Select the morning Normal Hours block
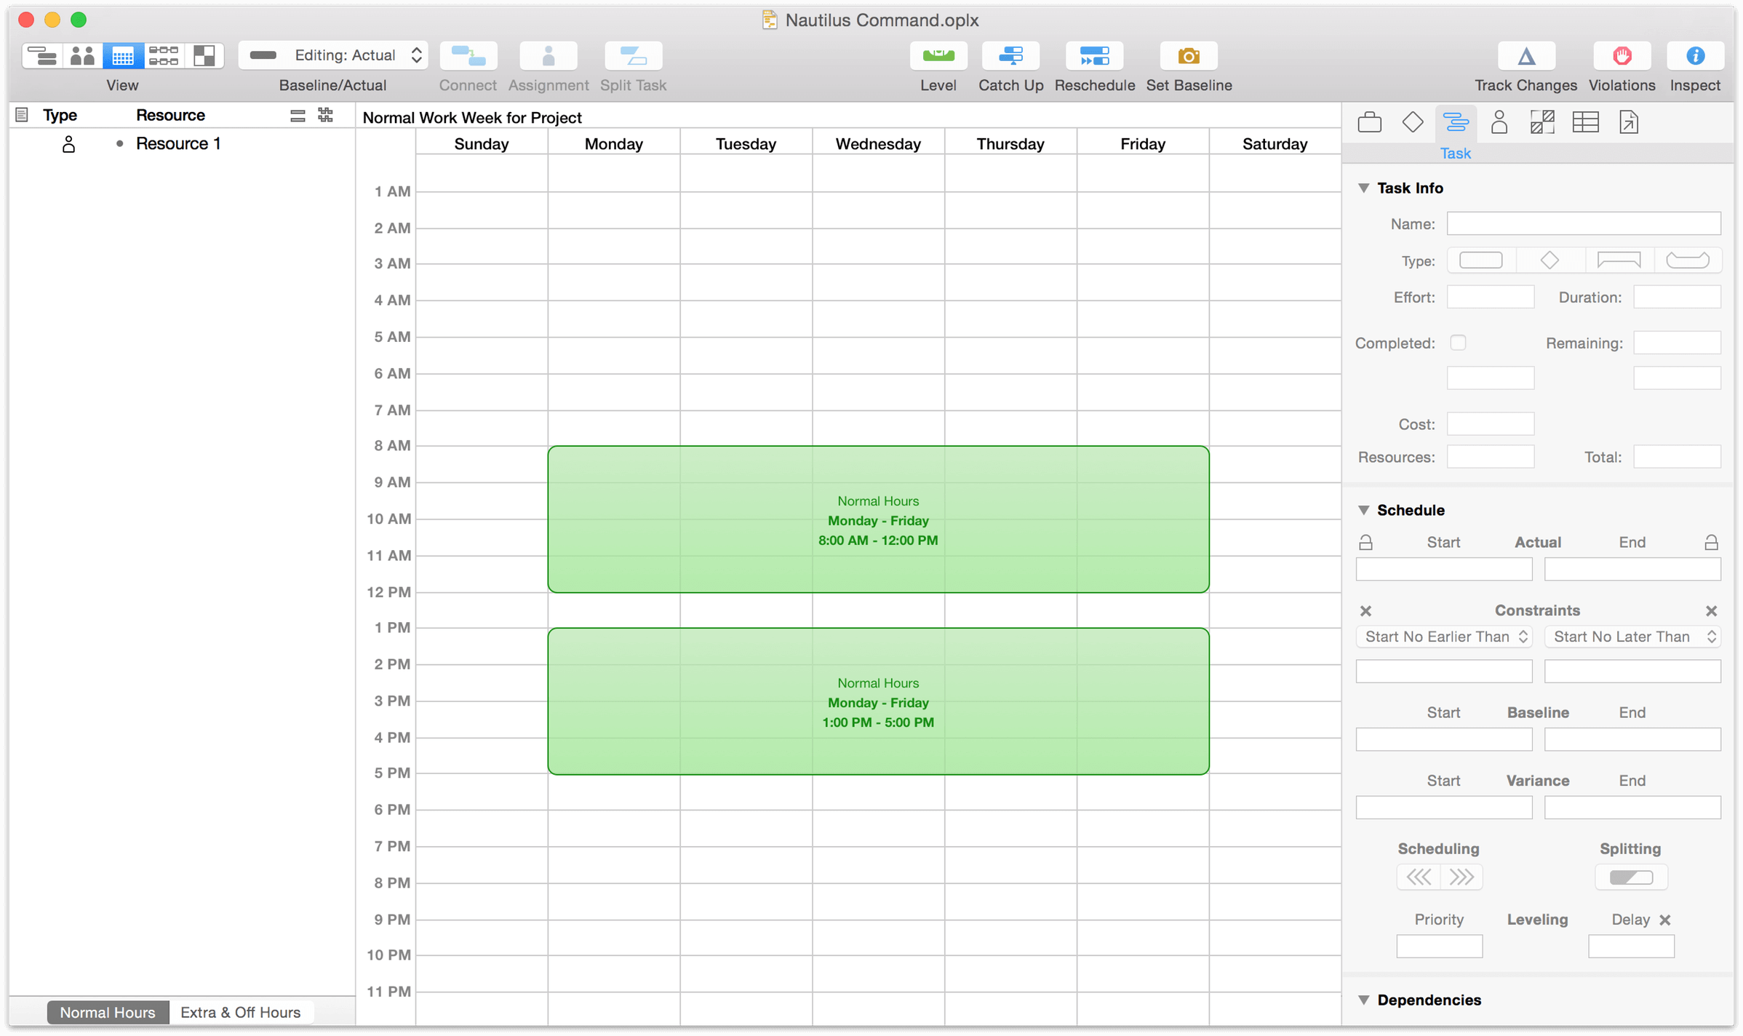 pos(878,519)
